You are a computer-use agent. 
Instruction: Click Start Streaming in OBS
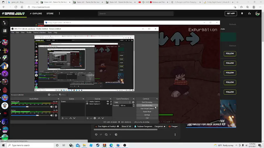click(147, 102)
